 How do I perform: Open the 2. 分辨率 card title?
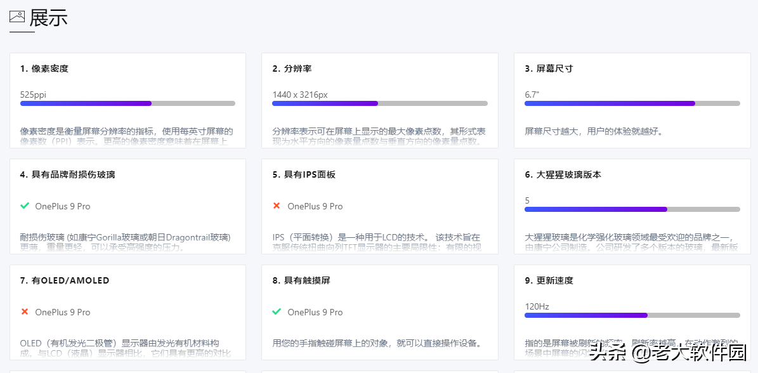[x=292, y=69]
